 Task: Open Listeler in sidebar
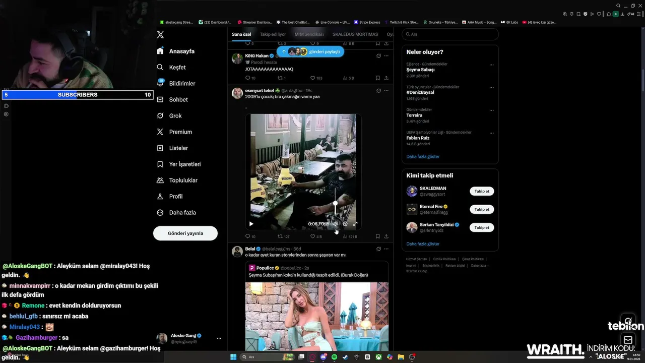(172, 148)
